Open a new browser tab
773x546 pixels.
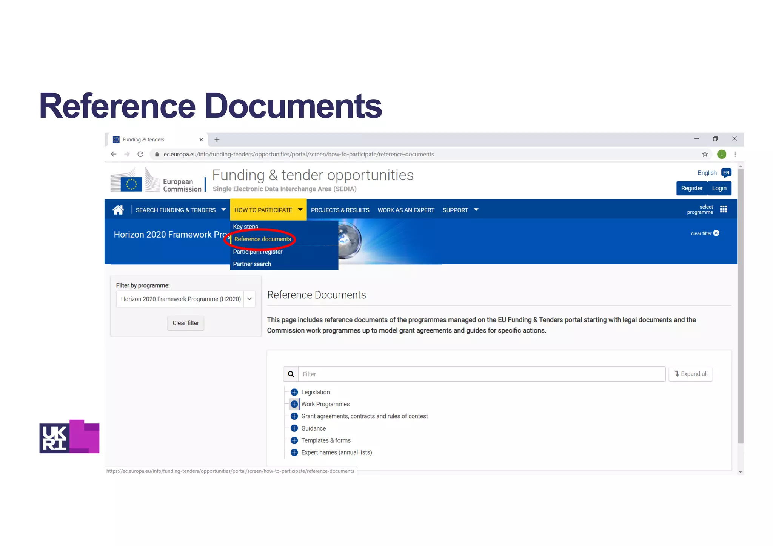pos(217,140)
